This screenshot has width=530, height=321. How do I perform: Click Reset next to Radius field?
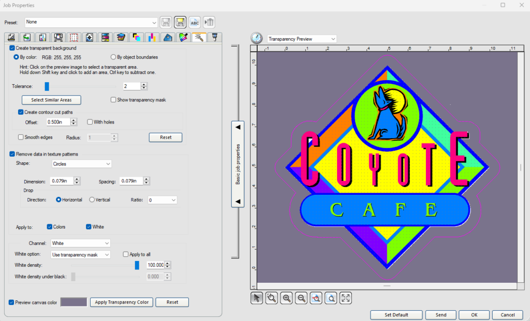tap(166, 137)
